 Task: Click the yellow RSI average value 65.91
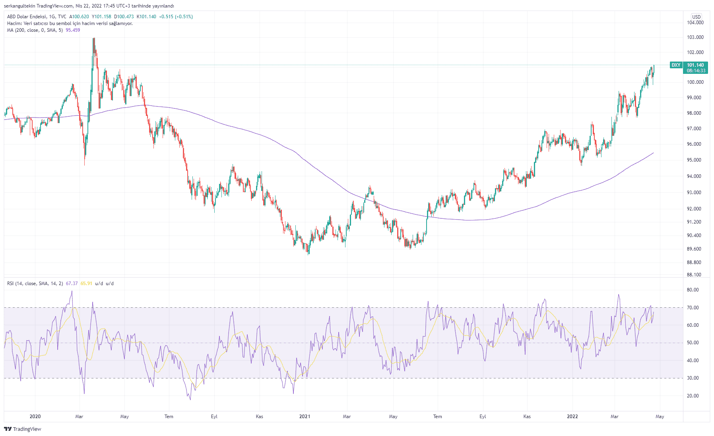86,284
